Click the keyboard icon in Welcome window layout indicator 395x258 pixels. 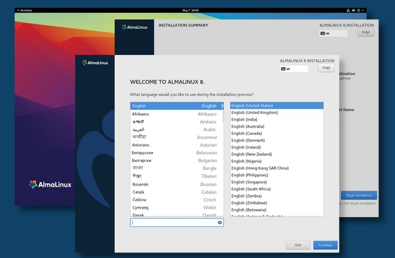[x=283, y=69]
